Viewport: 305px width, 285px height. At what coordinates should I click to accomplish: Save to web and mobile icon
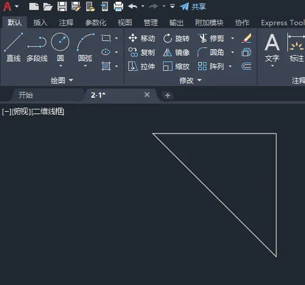(104, 6)
